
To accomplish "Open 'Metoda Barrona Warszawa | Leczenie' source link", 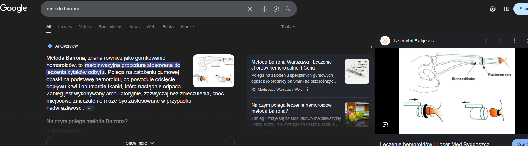I will (292, 65).
